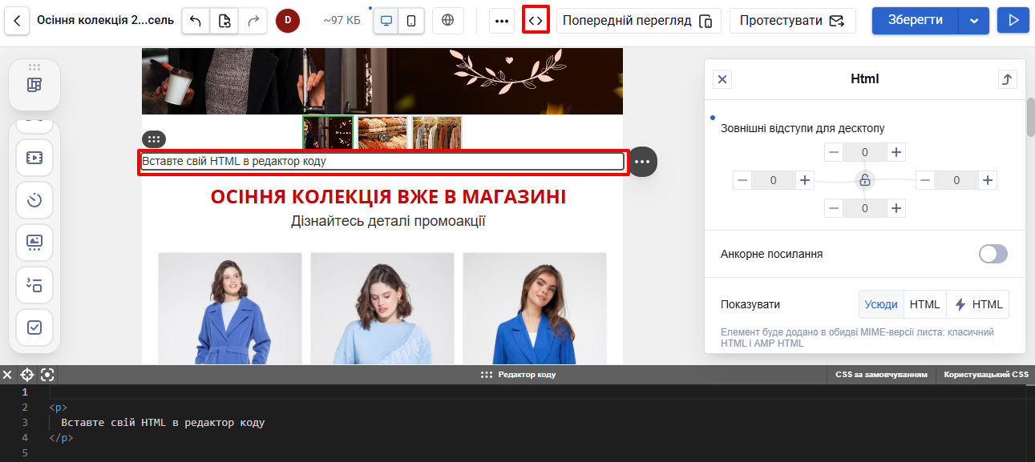Switch to desktop preview mode
Screen dimensions: 1035x462
point(386,21)
